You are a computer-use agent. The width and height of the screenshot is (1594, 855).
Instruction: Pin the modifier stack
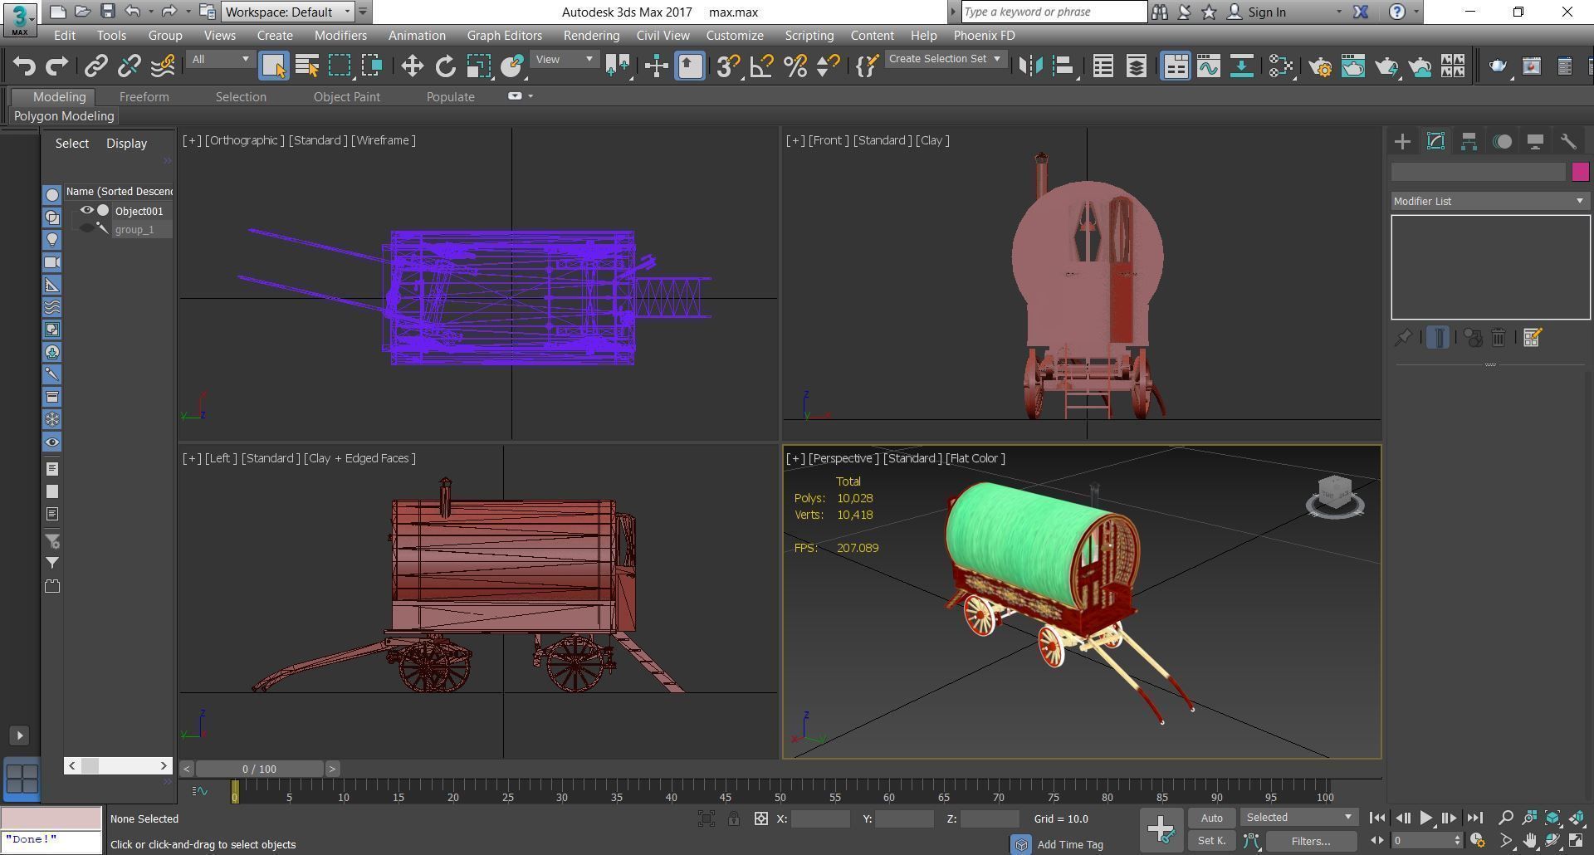click(x=1404, y=337)
